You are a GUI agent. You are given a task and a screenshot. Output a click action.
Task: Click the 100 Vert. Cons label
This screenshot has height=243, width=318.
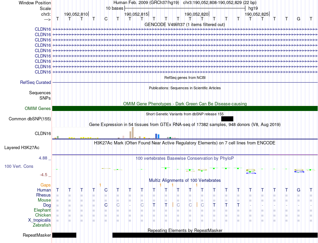click(x=19, y=166)
